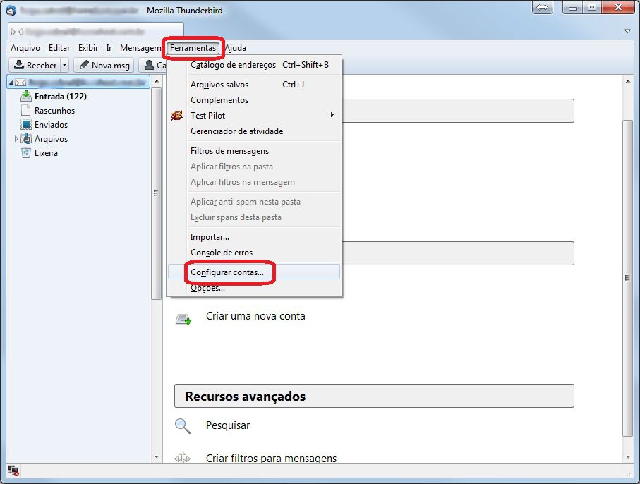Viewport: 640px width, 484px height.
Task: Expand the Arquivos folder tree
Action: tap(16, 139)
